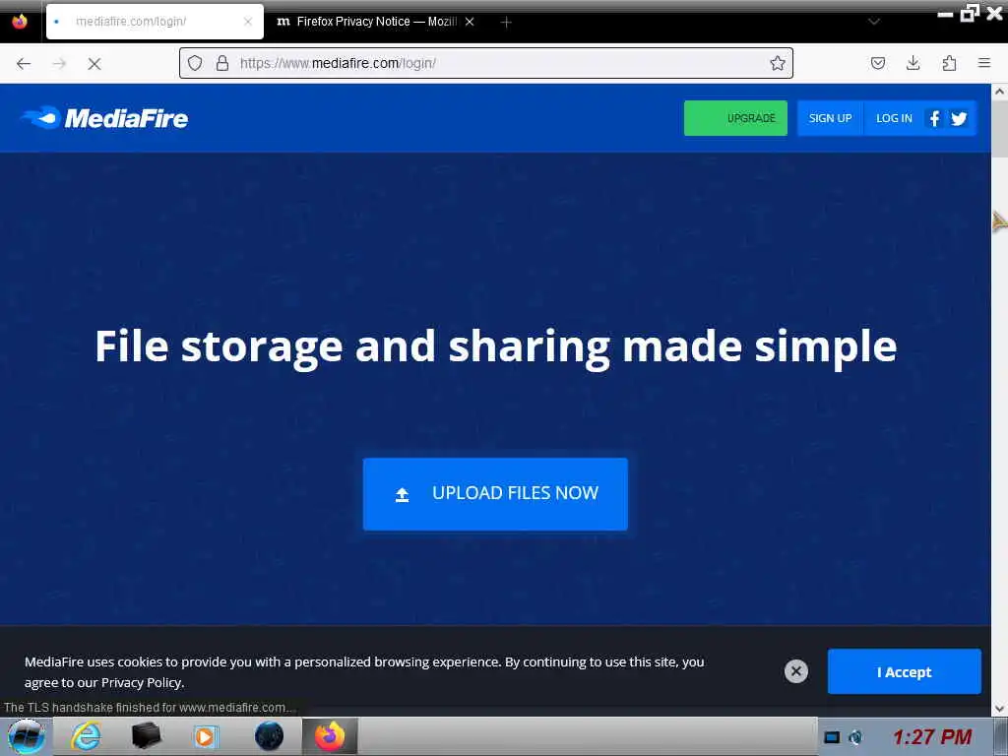Screen dimensions: 1008x756
Task: Click the 1:27 PM clock
Action: tap(932, 736)
